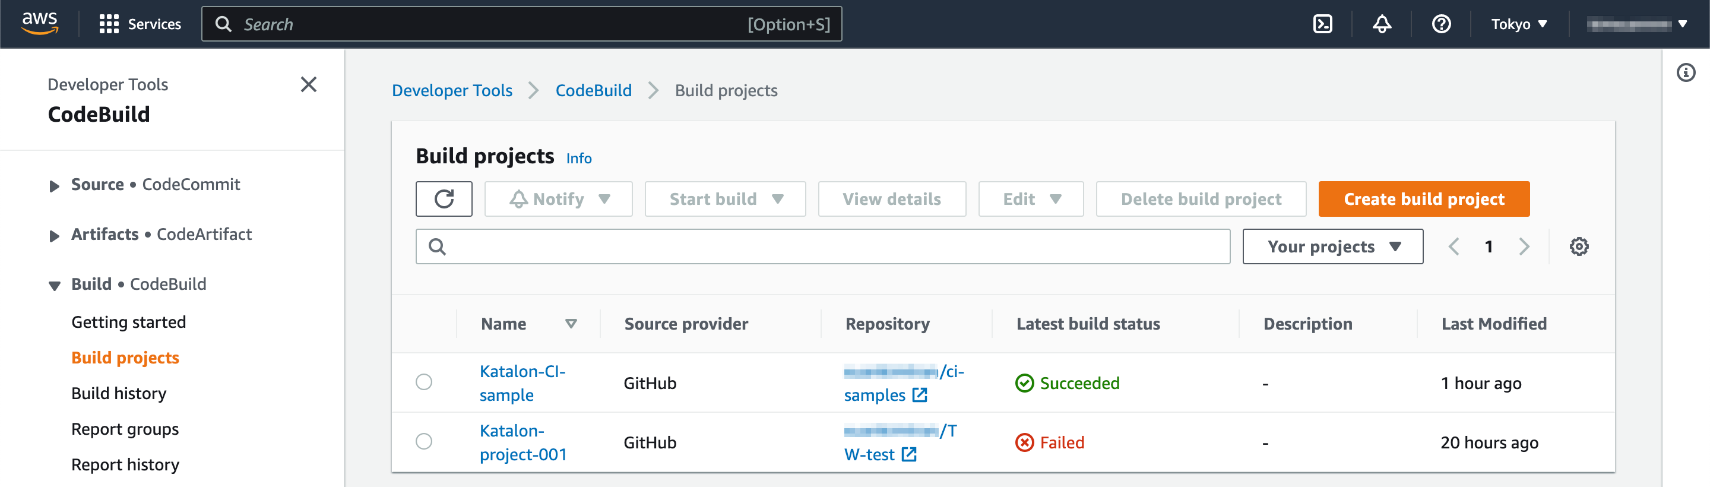This screenshot has width=1710, height=487.
Task: Open the notifications bell icon
Action: point(1382,24)
